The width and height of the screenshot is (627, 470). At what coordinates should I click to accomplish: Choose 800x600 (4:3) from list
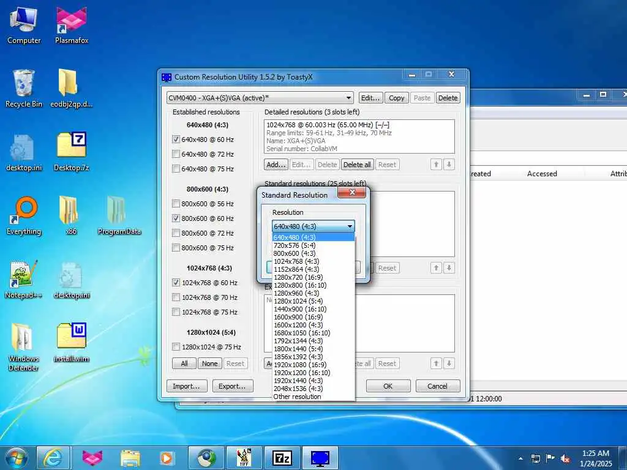coord(313,253)
